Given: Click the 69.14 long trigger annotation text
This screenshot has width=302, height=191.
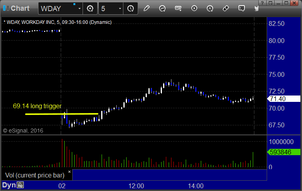Looking at the screenshot, I should coord(37,106).
